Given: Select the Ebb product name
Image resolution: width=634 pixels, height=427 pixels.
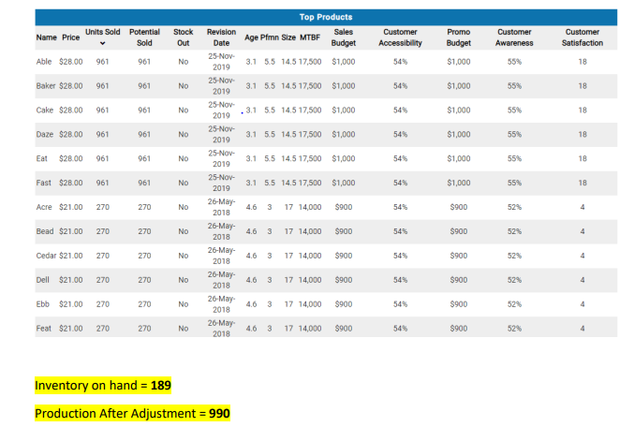Looking at the screenshot, I should 42,304.
